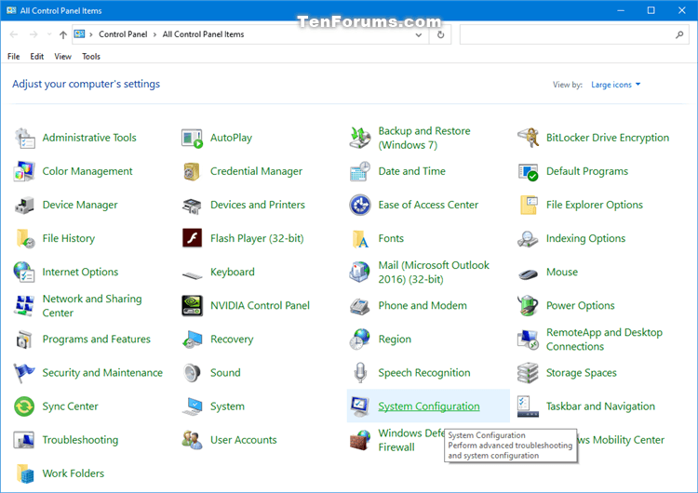Image resolution: width=698 pixels, height=493 pixels.
Task: Open the Recovery icon
Action: [x=193, y=340]
